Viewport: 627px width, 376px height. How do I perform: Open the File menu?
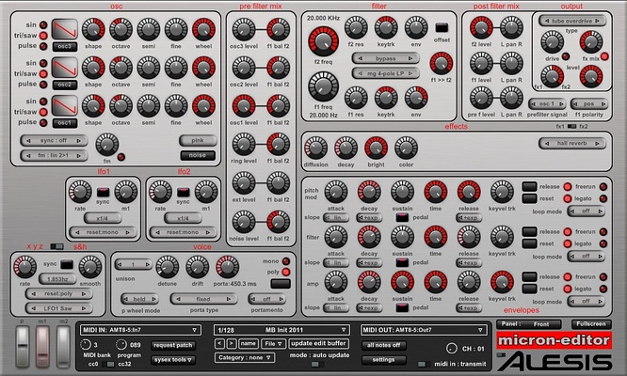pos(274,344)
